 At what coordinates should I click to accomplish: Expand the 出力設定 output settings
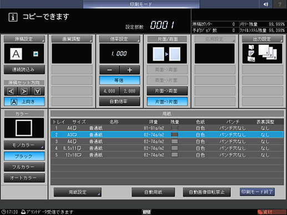263,39
